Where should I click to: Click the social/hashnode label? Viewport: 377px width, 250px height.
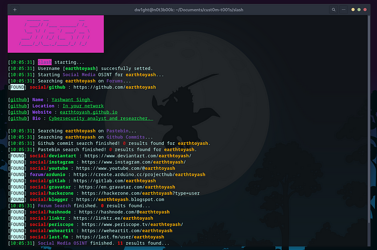pyautogui.click(x=50, y=212)
